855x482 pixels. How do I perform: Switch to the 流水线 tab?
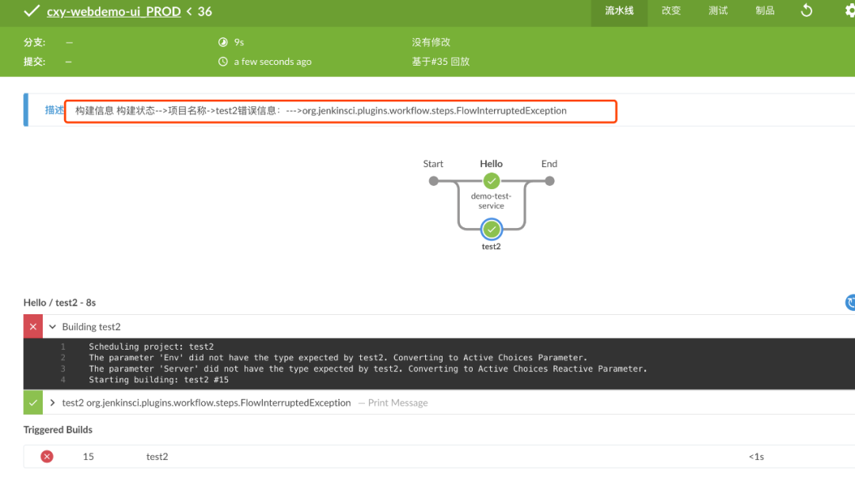(619, 11)
